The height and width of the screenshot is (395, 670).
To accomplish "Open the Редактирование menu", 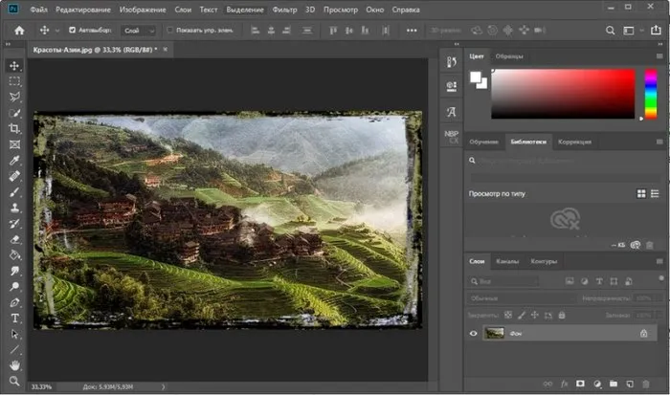I will click(83, 10).
